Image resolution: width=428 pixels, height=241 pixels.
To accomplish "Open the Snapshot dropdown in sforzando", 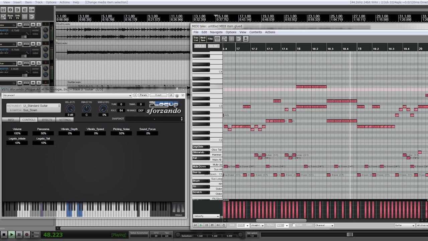I will point(154,119).
